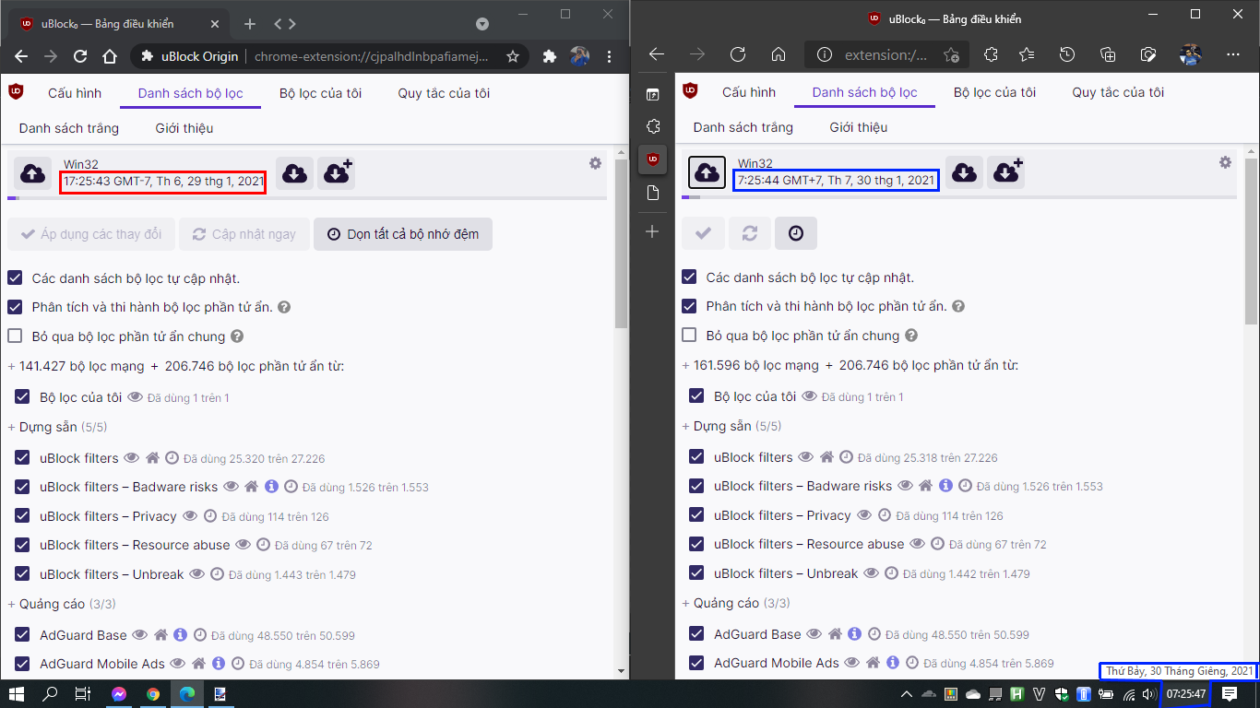
Task: Toggle parse cosmetic filters checkbox in Chrome window
Action: pos(15,307)
